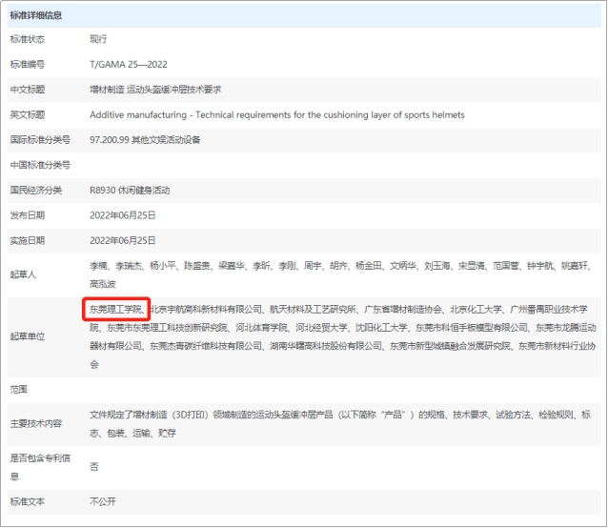608x528 pixels.
Task: Click the 否 patent information value
Action: click(93, 467)
